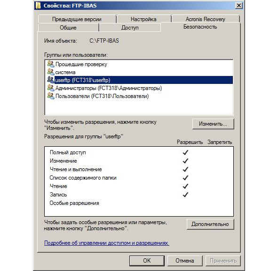
Task: Select the Общие tab
Action: 68,28
